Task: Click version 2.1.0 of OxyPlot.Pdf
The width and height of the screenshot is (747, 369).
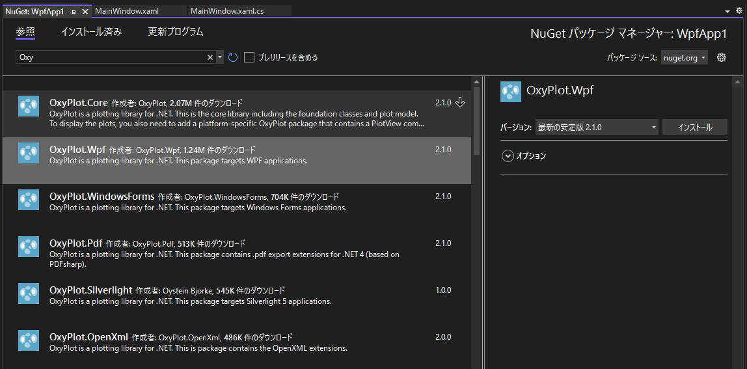Action: click(443, 243)
